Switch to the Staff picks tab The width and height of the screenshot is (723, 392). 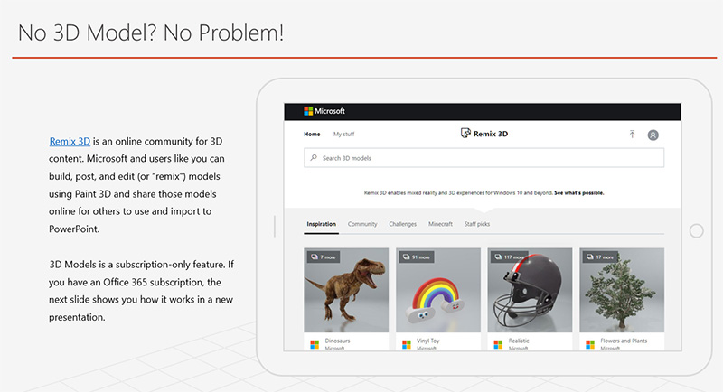pos(477,224)
